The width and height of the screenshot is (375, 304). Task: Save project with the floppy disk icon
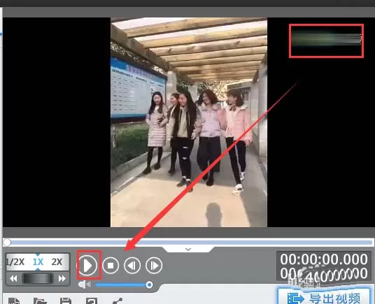(66, 301)
